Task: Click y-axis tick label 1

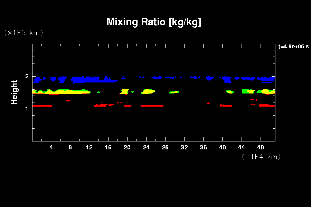Action: [x=26, y=108]
